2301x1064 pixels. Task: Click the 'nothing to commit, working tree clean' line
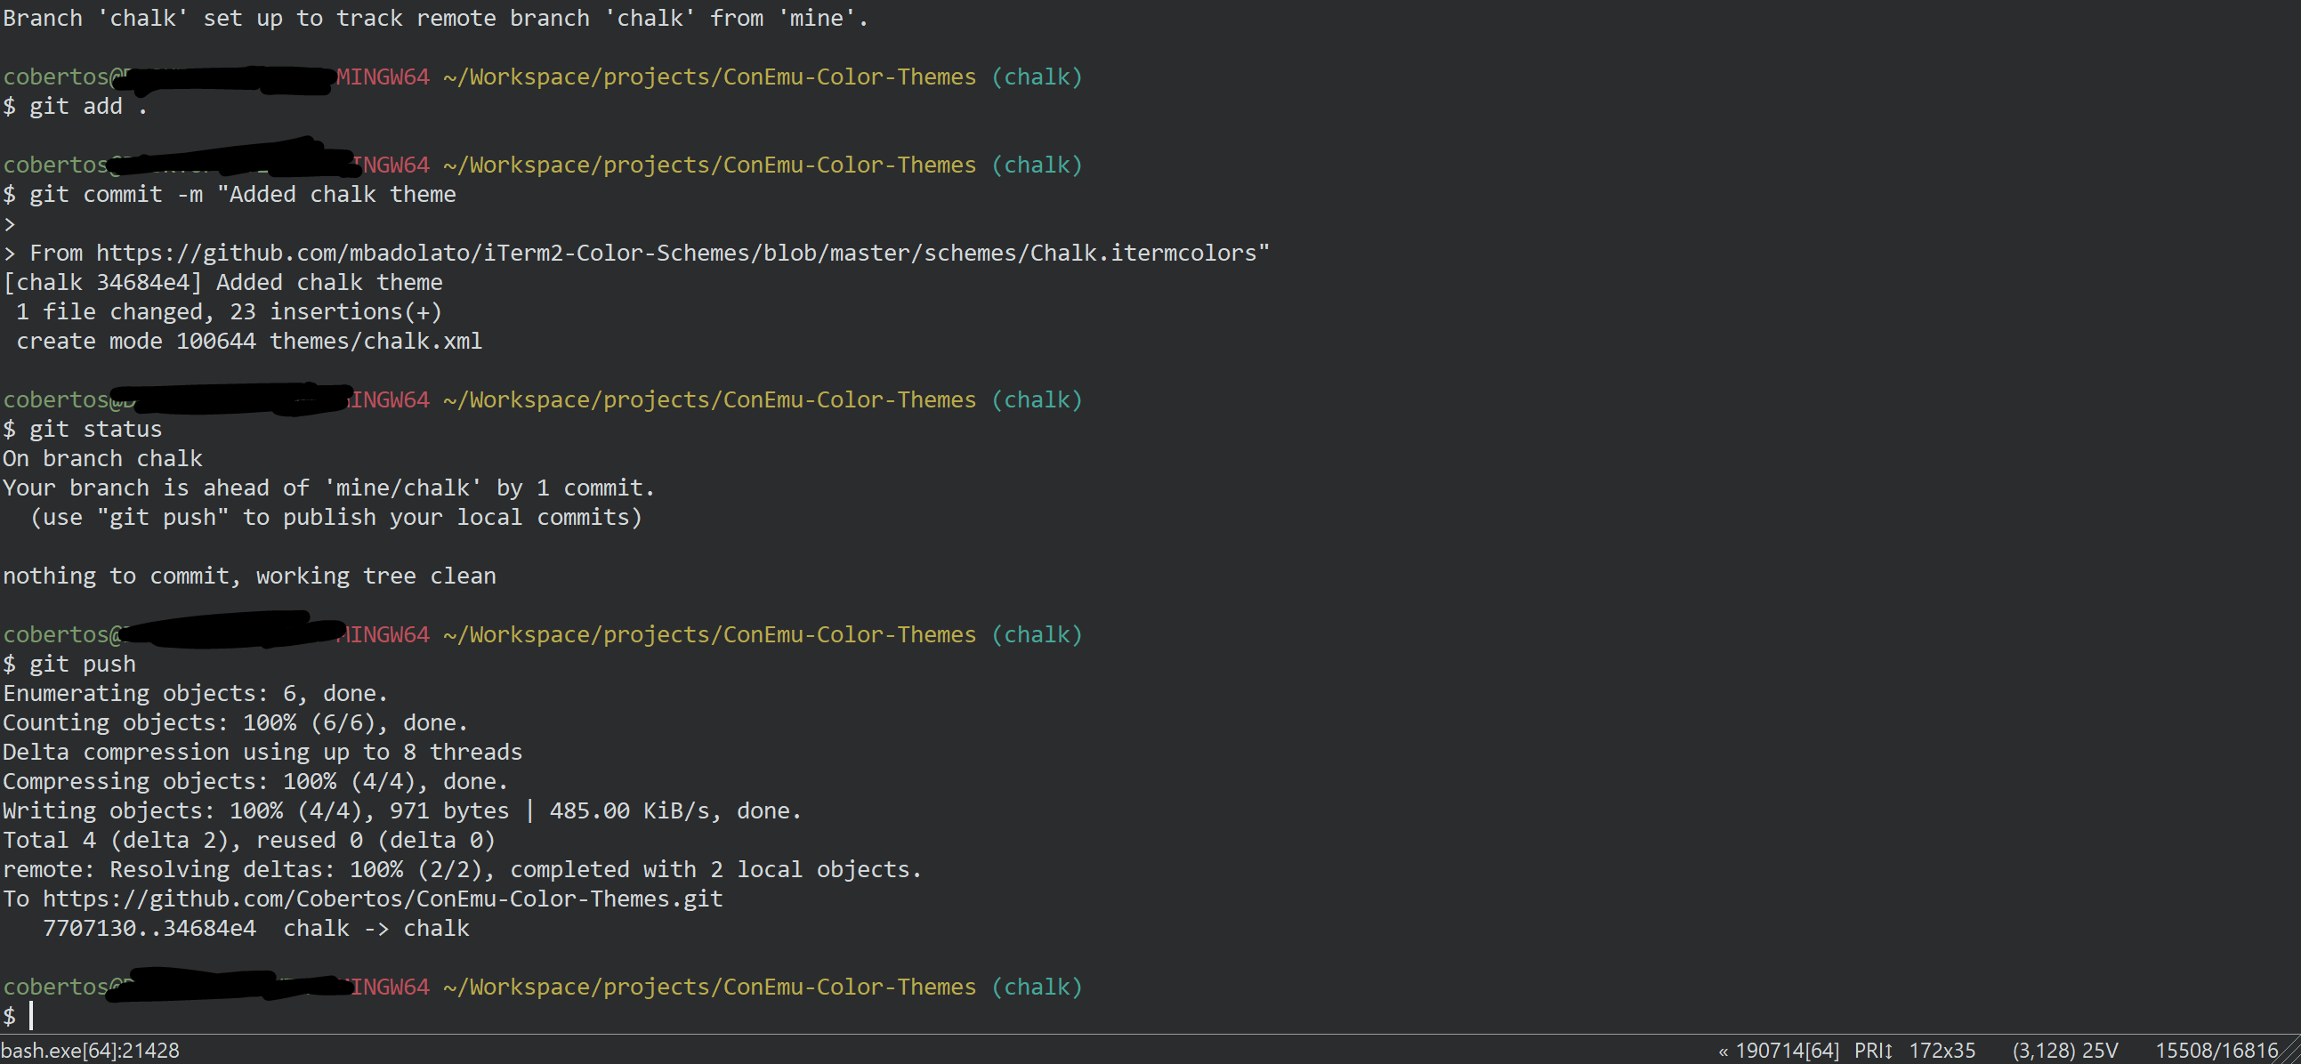(249, 576)
